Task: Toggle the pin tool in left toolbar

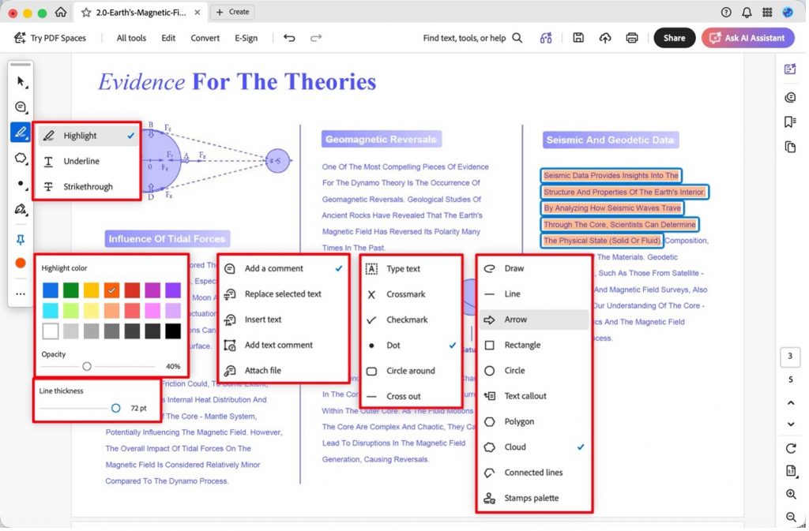Action: [21, 240]
